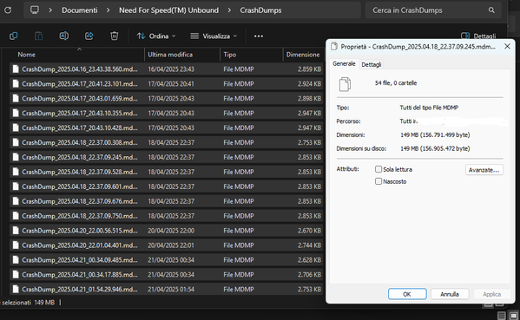Switch to large thumbnails view icon in status bar
Viewport: 520px width, 320px height.
click(514, 316)
